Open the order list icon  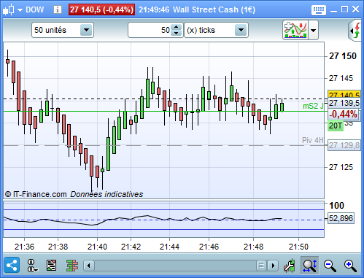click(51, 266)
